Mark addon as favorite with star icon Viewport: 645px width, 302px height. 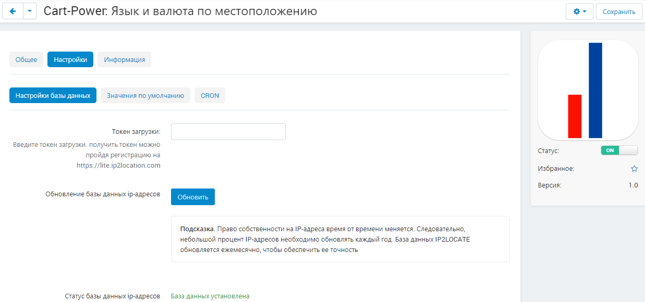click(x=634, y=169)
